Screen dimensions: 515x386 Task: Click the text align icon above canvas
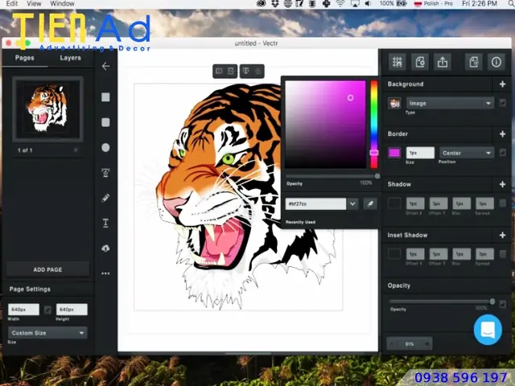(x=245, y=71)
